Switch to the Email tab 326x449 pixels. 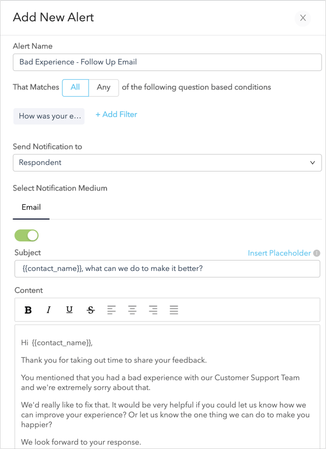coord(31,207)
